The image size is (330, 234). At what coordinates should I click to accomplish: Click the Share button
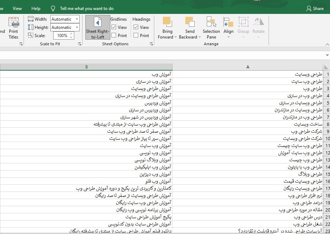pos(315,9)
